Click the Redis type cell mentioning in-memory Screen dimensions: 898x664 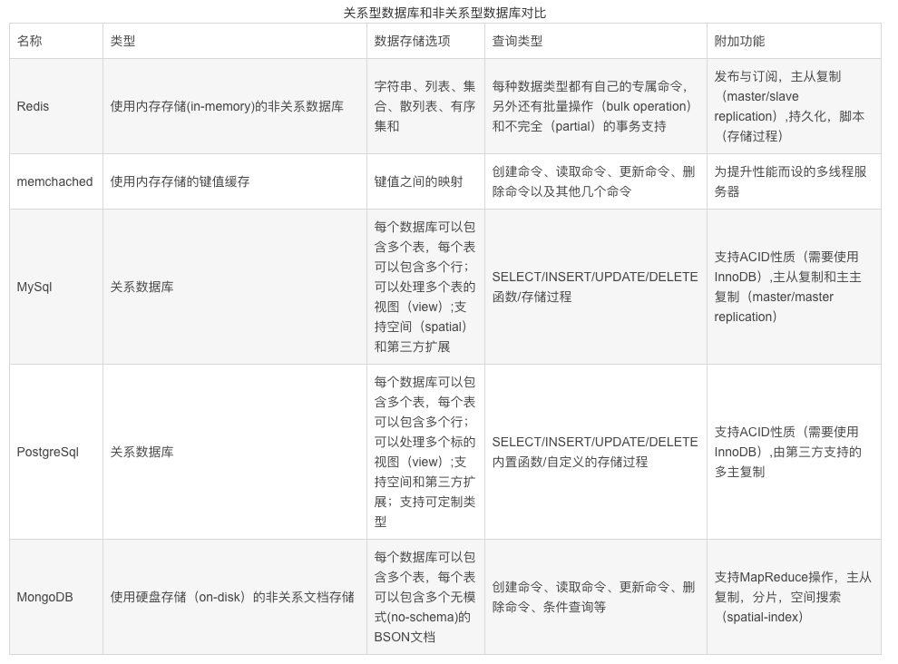[x=235, y=106]
